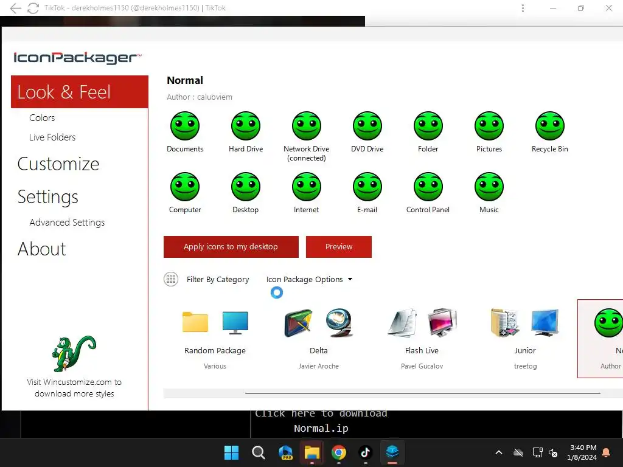623x467 pixels.
Task: Click 'Click here to download Normal.ip'
Action: coord(321,421)
